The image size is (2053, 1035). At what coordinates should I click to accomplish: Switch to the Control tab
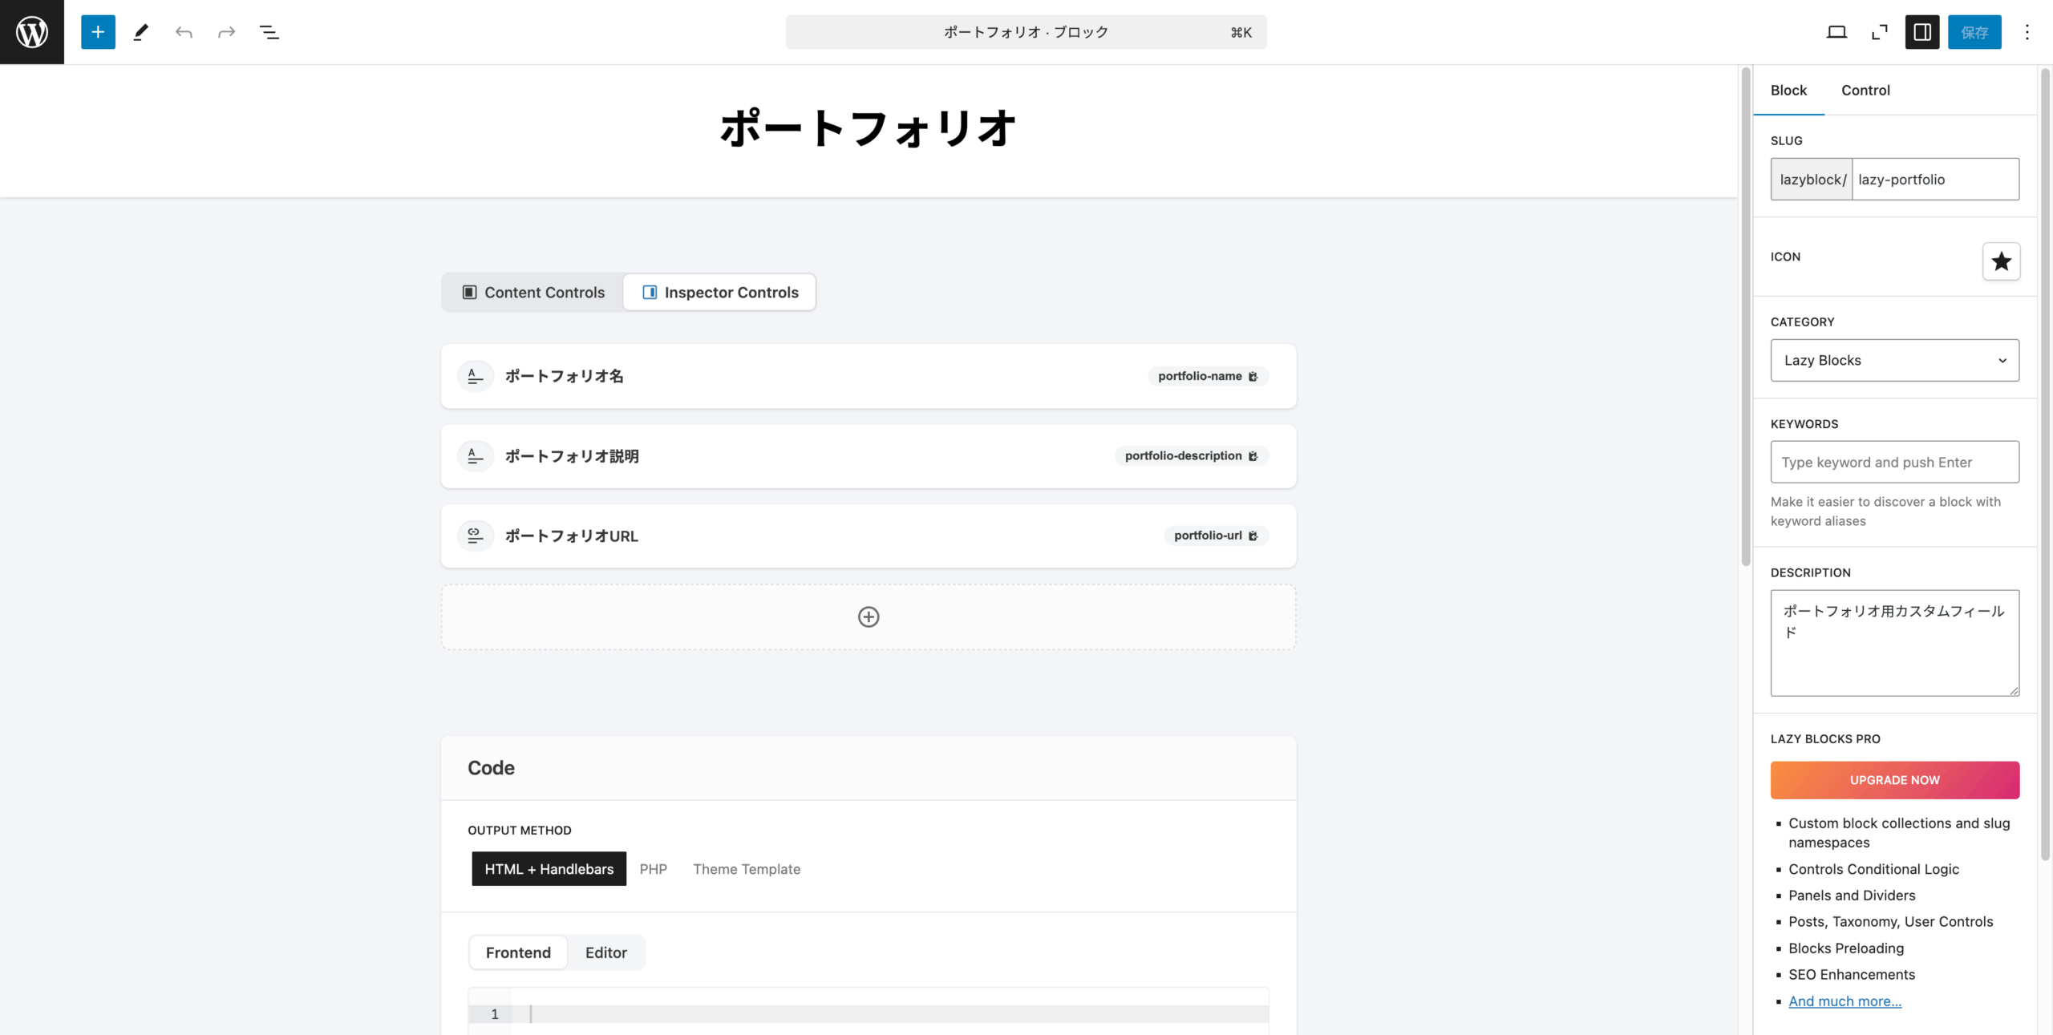pyautogui.click(x=1866, y=90)
